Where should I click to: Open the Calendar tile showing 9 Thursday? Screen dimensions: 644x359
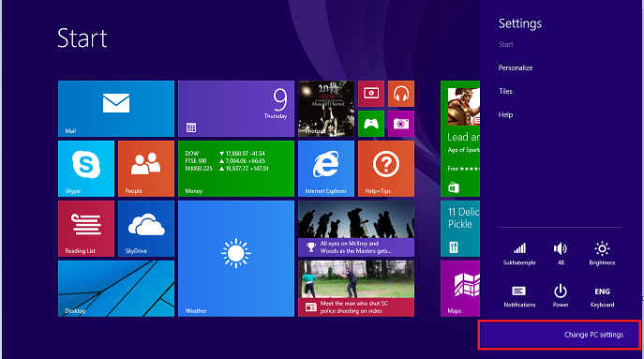(236, 109)
